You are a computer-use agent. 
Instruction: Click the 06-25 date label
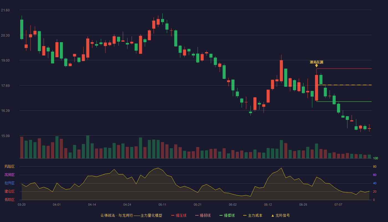click(303, 205)
